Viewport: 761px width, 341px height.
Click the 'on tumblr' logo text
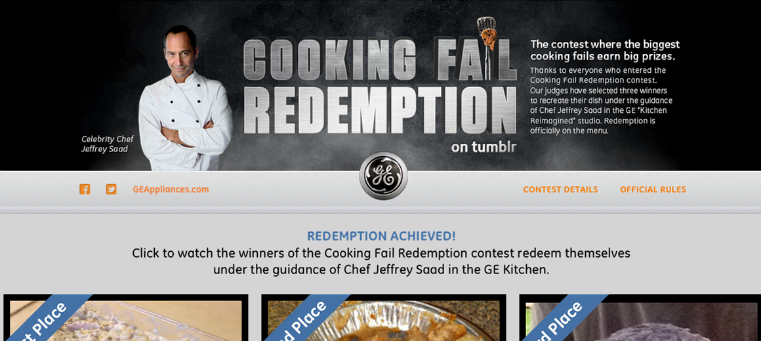click(483, 146)
